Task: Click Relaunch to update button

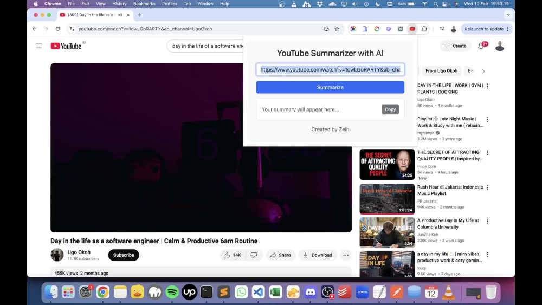Action: pos(483,29)
